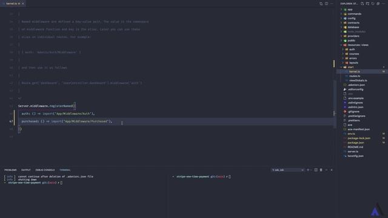The image size is (388, 218).
Task: Open package-lock.json file
Action: (x=359, y=139)
